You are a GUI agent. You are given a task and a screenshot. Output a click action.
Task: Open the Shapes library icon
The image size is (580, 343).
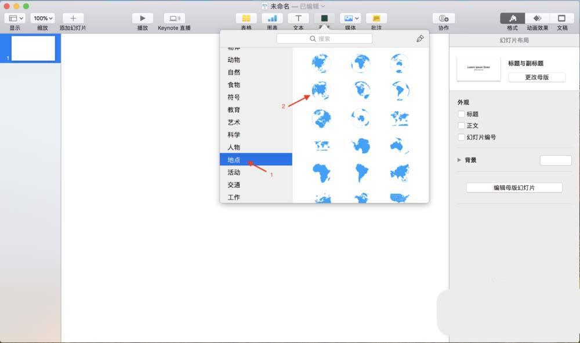(x=324, y=19)
